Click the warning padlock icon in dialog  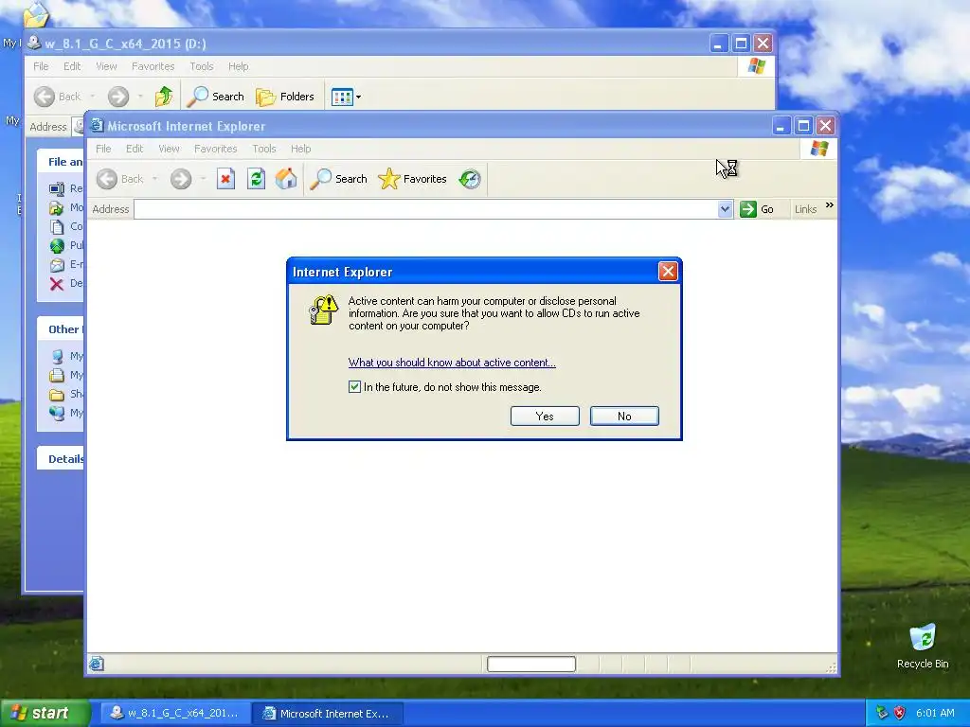[x=323, y=310]
